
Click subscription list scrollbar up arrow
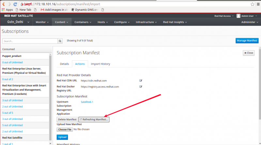pyautogui.click(x=51, y=54)
